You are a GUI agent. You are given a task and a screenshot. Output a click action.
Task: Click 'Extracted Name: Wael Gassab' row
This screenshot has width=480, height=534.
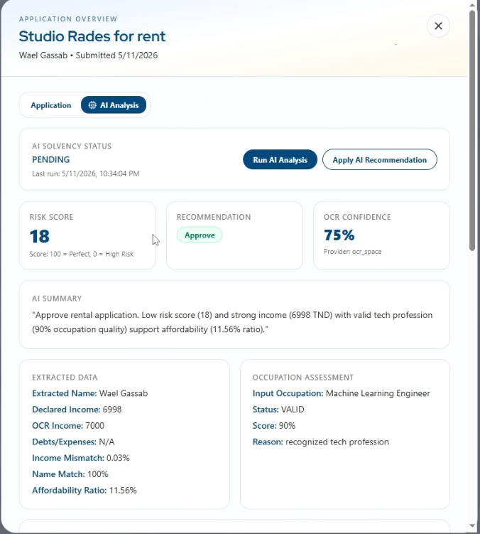point(89,393)
